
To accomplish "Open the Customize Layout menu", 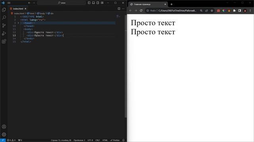I will click(102, 3).
